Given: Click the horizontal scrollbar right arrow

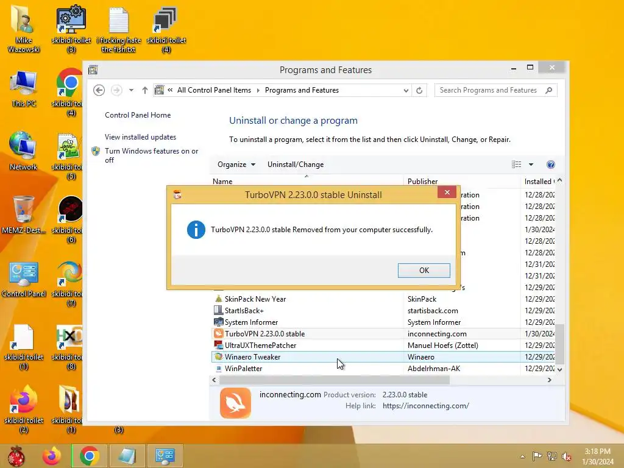Looking at the screenshot, I should point(549,380).
